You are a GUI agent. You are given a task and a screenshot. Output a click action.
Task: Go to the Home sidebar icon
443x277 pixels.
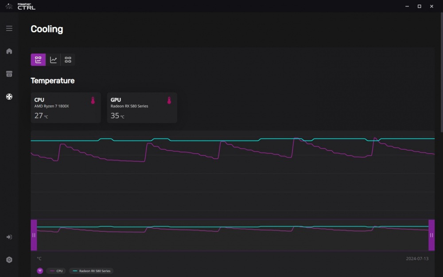pos(9,51)
